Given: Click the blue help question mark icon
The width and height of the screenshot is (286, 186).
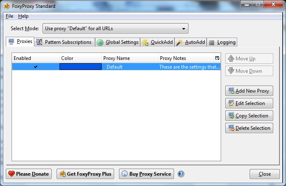Looking at the screenshot, I should [181, 174].
